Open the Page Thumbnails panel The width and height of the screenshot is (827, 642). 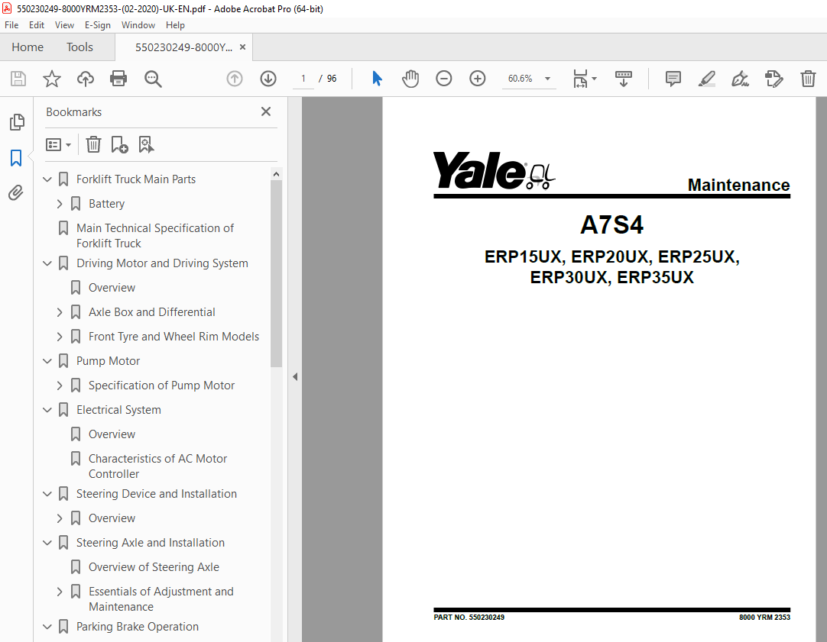[x=16, y=122]
